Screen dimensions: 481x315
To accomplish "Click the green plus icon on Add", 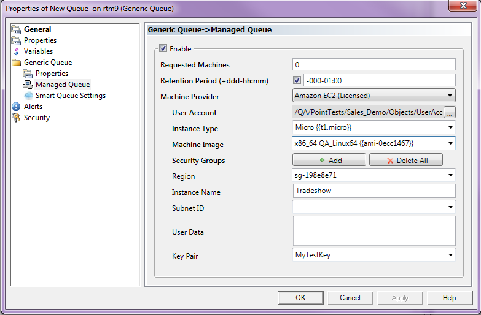I will [x=322, y=160].
